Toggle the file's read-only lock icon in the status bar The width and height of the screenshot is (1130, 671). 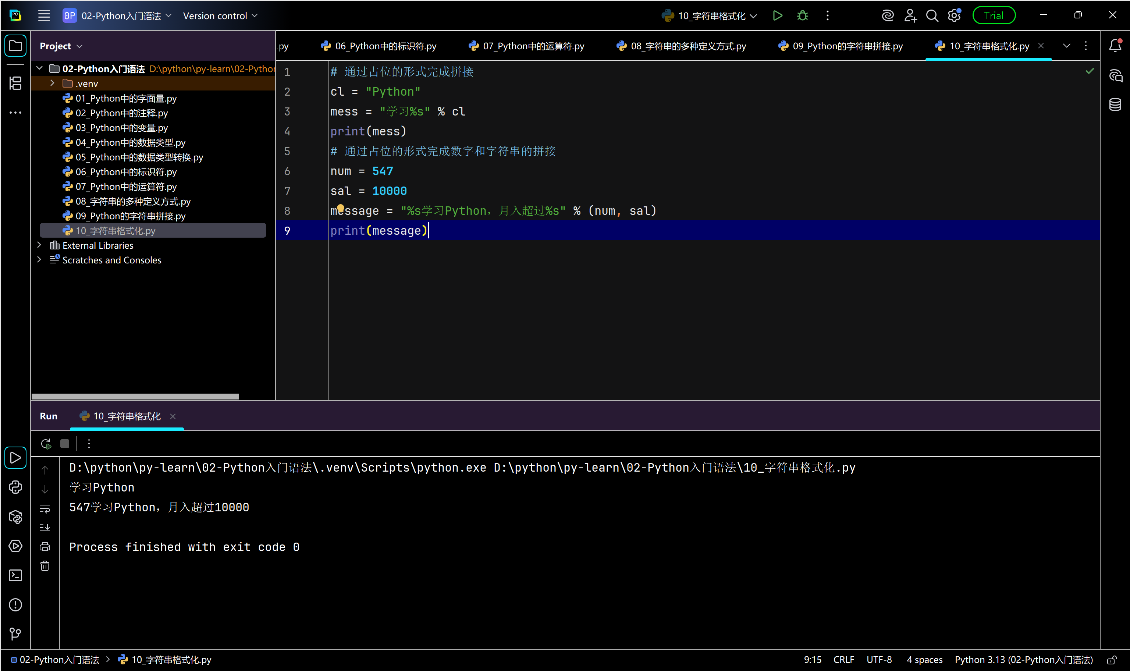(1112, 660)
